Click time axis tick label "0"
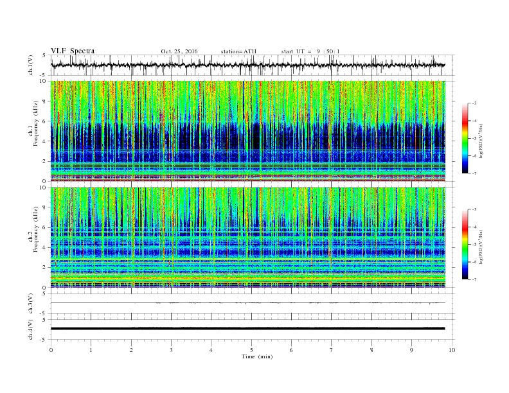Image resolution: width=509 pixels, height=393 pixels. pyautogui.click(x=51, y=350)
